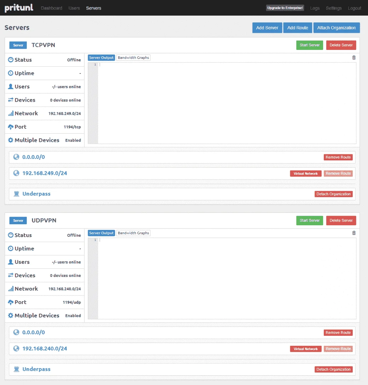Remove the TCPVPN 0.0.0.0/0 route
This screenshot has width=368, height=385.
(338, 157)
